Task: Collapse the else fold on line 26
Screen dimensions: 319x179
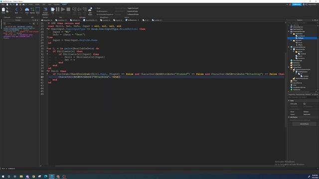Action: coord(47,37)
